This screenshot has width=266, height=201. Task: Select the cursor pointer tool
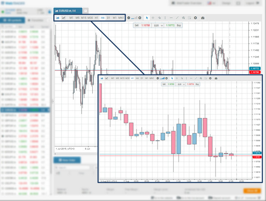[x=147, y=18]
